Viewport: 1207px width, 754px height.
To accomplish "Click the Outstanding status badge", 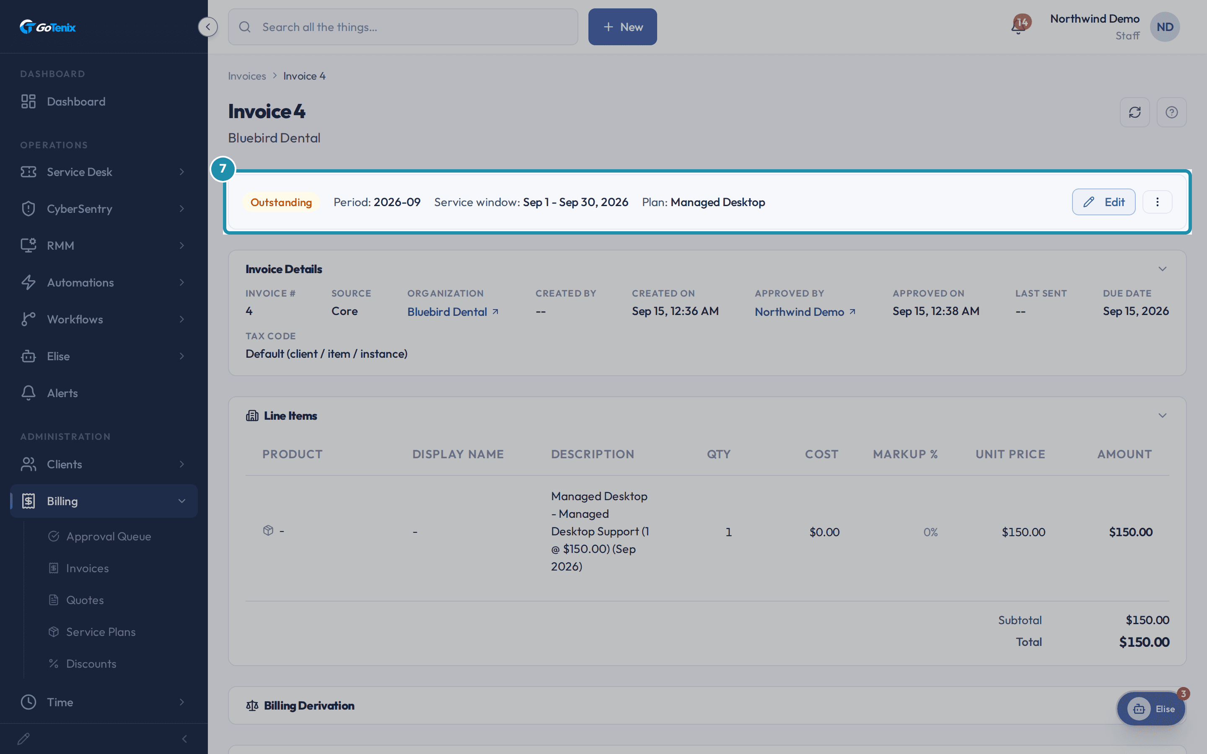I will tap(281, 202).
